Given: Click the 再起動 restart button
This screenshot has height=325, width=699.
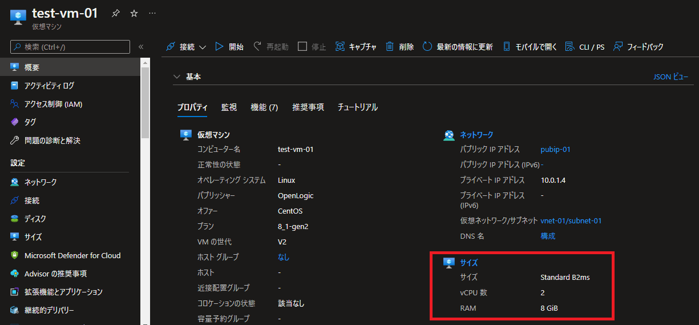Looking at the screenshot, I should click(x=271, y=47).
